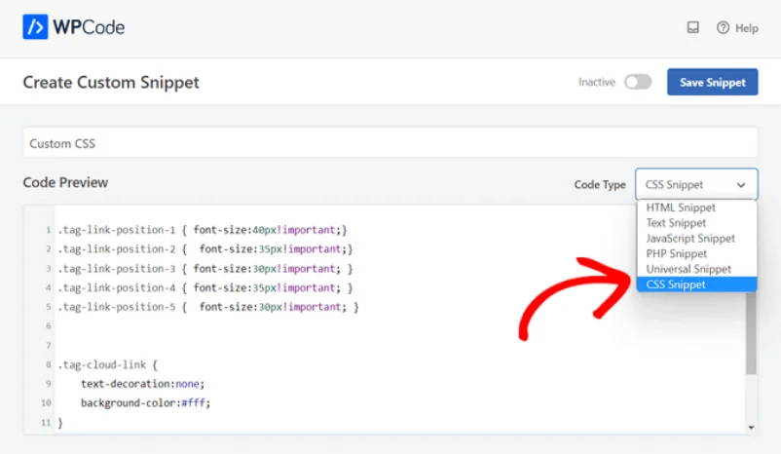Image resolution: width=781 pixels, height=454 pixels.
Task: Open the inbox notifications icon
Action: (692, 27)
